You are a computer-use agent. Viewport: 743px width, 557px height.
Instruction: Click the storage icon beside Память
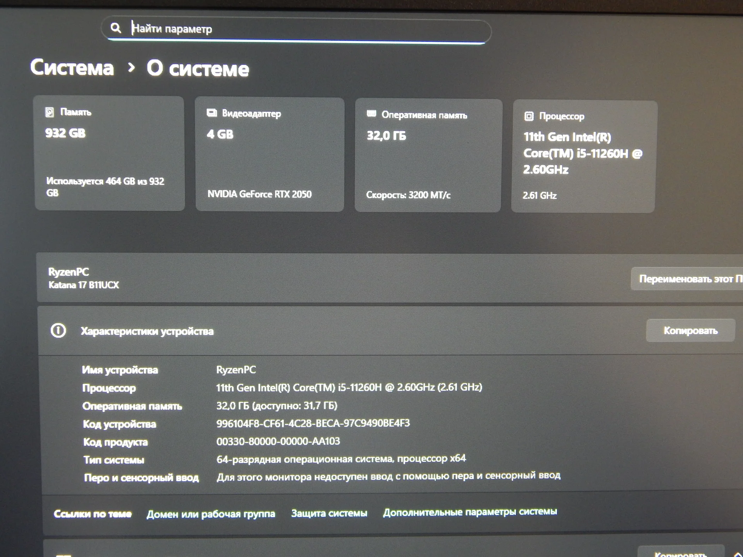point(50,112)
